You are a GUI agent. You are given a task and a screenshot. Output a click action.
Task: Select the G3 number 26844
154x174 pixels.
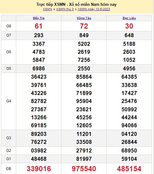[x=129, y=142]
